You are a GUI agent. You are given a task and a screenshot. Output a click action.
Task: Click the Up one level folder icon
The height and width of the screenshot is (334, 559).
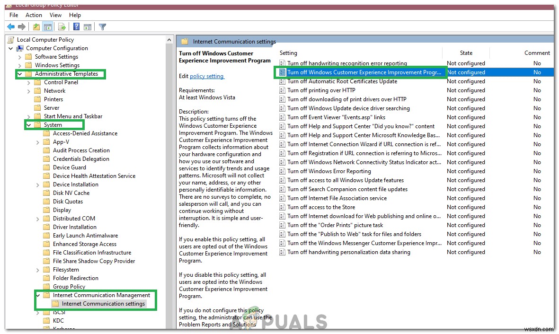(x=36, y=27)
